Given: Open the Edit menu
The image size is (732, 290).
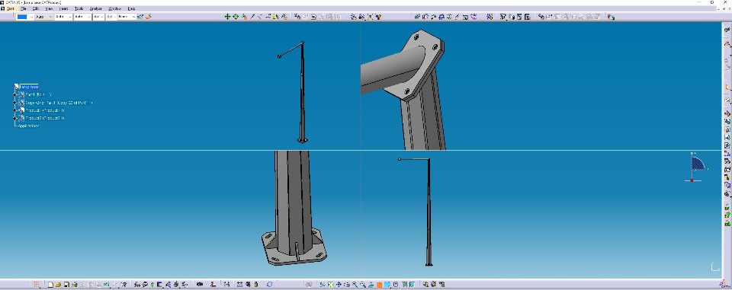Looking at the screenshot, I should [x=36, y=8].
